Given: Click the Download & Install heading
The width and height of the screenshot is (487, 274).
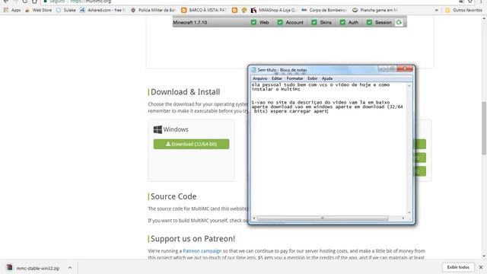Looking at the screenshot, I should 186,92.
